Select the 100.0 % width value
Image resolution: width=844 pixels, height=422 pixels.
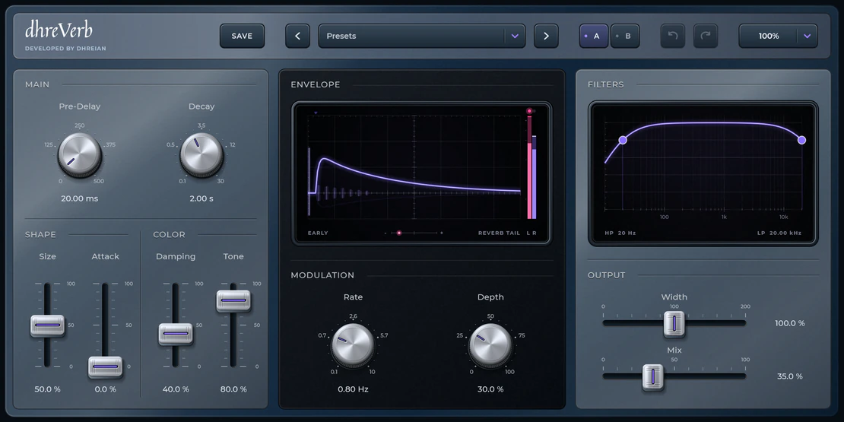tap(790, 323)
